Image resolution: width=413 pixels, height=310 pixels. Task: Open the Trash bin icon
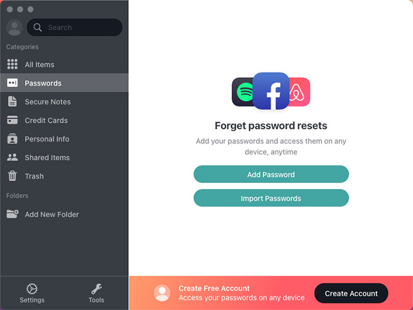(12, 176)
